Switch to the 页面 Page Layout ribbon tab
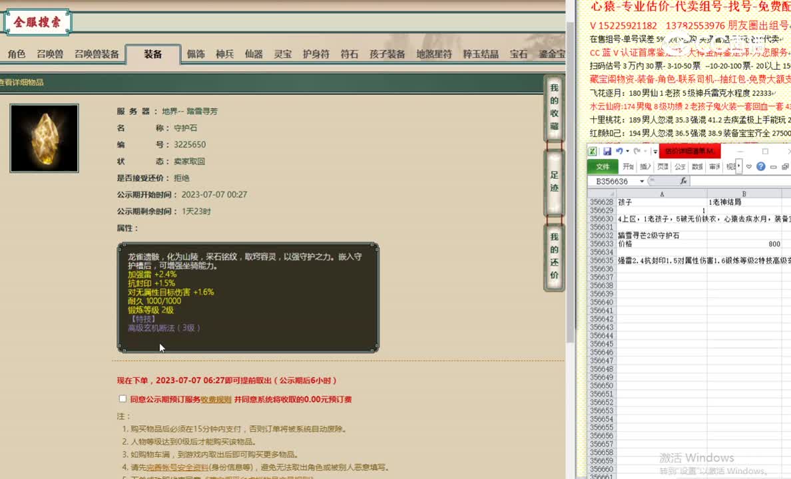 point(662,166)
